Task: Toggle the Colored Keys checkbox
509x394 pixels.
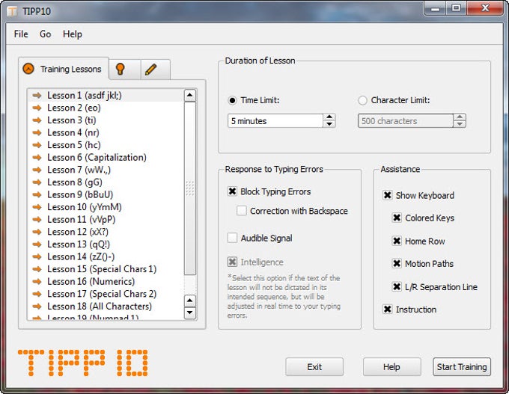Action: click(397, 218)
